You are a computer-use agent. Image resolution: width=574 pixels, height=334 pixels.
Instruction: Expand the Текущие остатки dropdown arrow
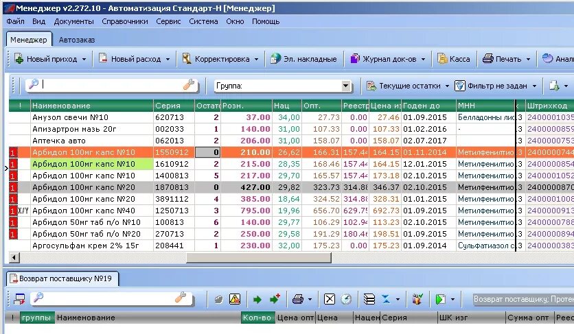(447, 86)
